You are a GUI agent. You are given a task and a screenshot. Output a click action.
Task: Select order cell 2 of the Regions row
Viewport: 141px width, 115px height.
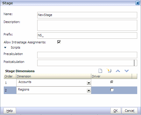pos(10,90)
